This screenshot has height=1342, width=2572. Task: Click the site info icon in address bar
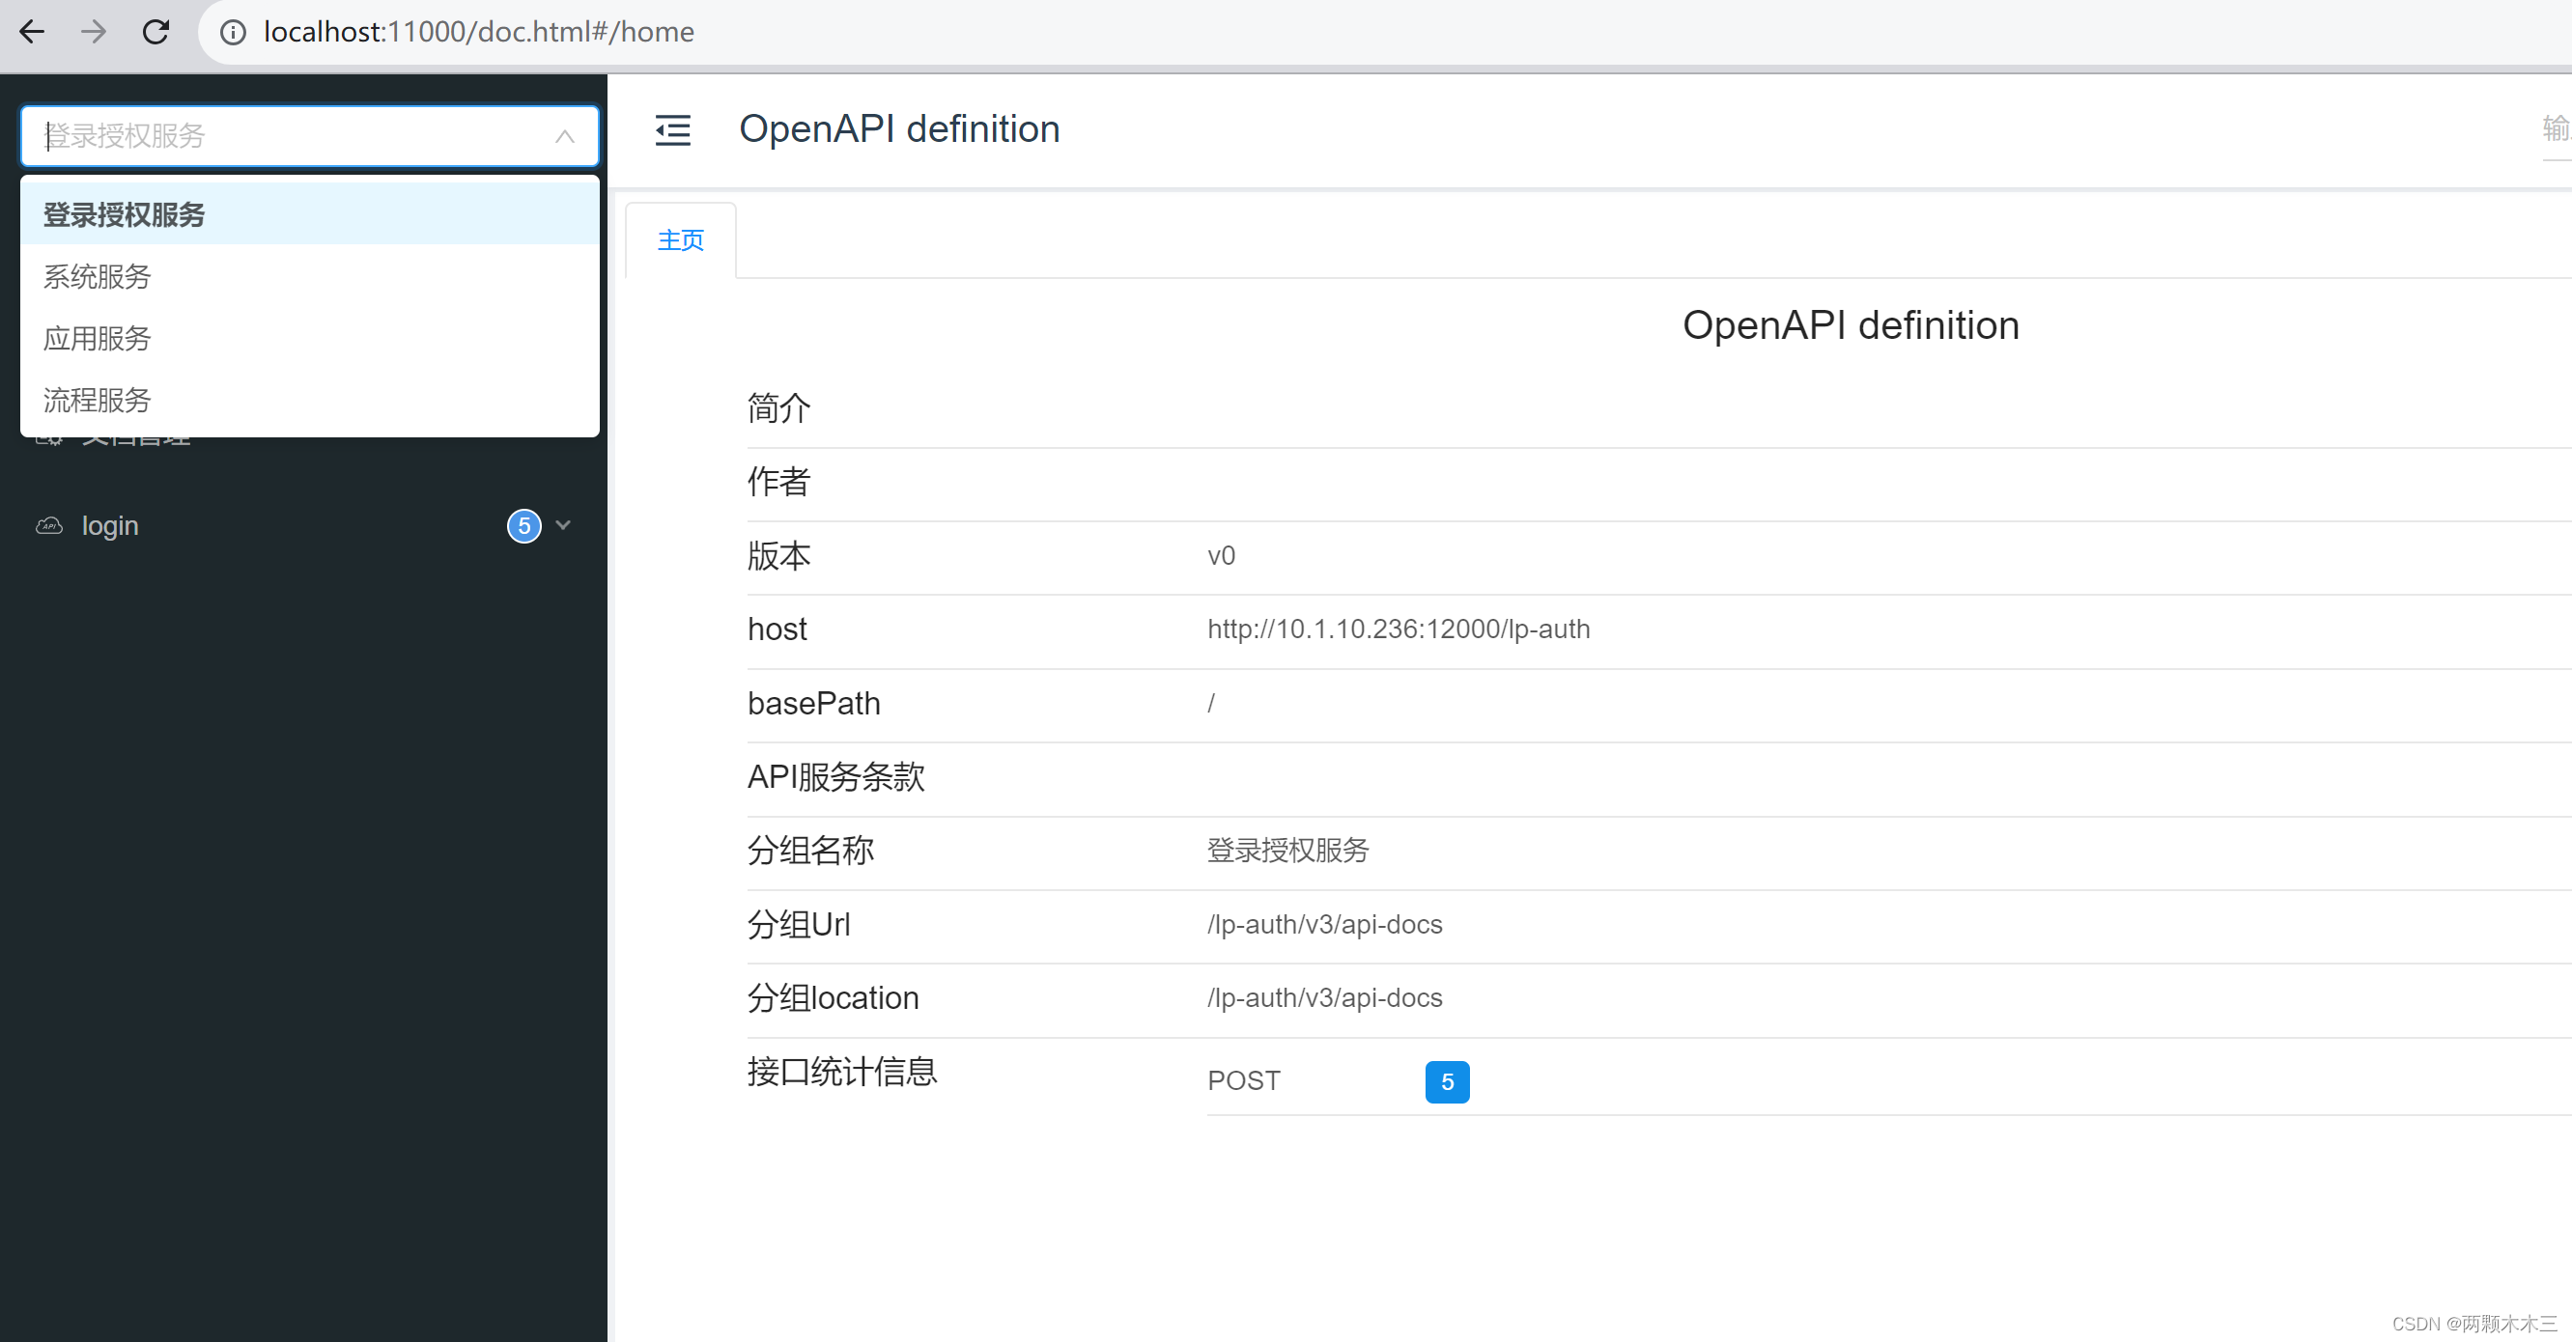coord(233,32)
